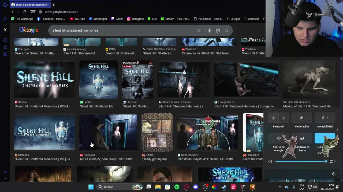This screenshot has width=343, height=192.
Task: Open the speed dial icon below Opera logo
Action: pyautogui.click(x=5, y=19)
